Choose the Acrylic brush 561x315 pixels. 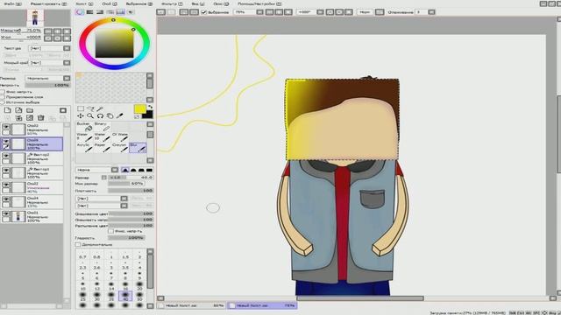point(84,148)
